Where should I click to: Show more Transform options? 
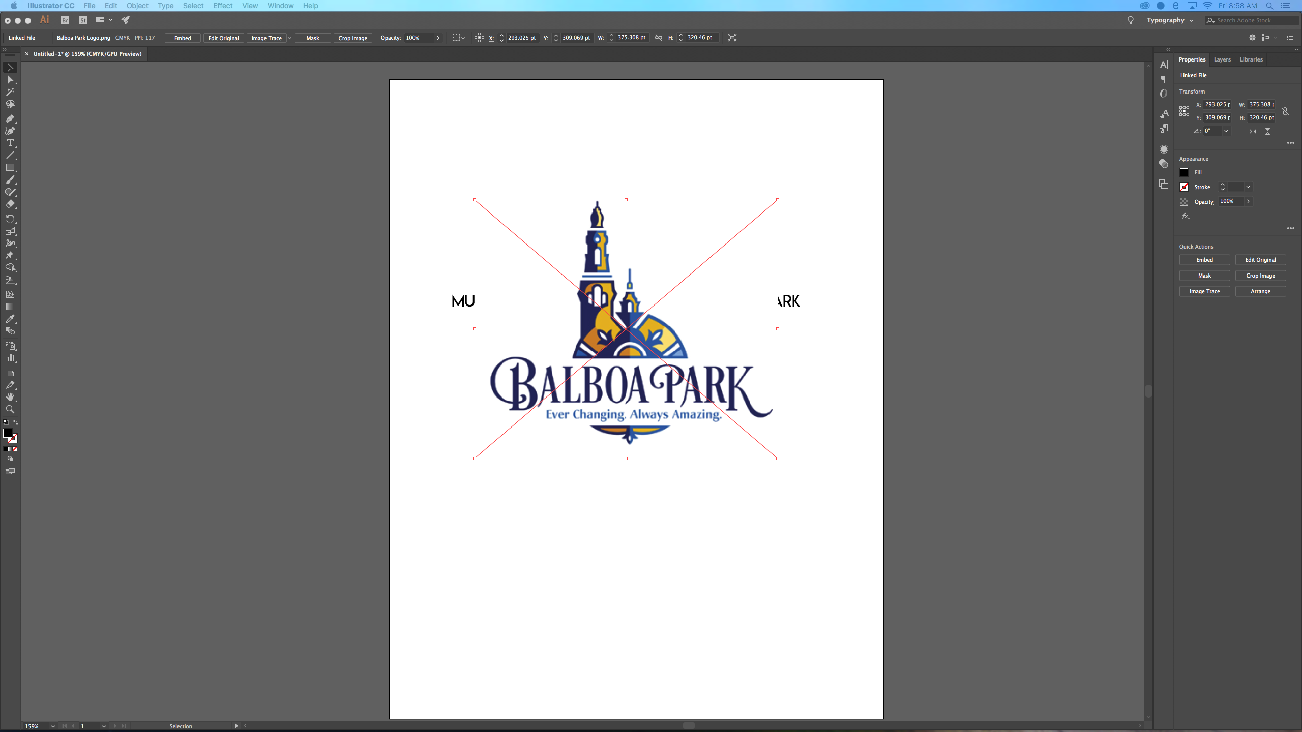pyautogui.click(x=1291, y=143)
